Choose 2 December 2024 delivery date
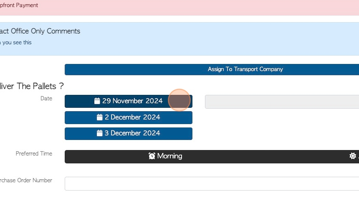 (129, 117)
